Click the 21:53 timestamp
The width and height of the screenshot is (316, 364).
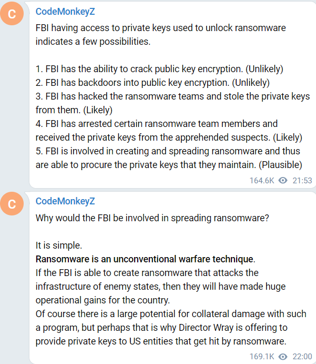[x=302, y=180]
